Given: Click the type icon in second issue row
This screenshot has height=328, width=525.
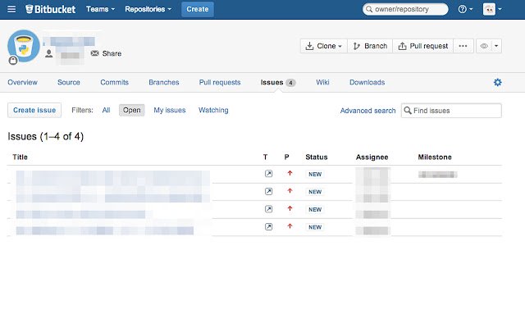Looking at the screenshot, I should tap(268, 191).
